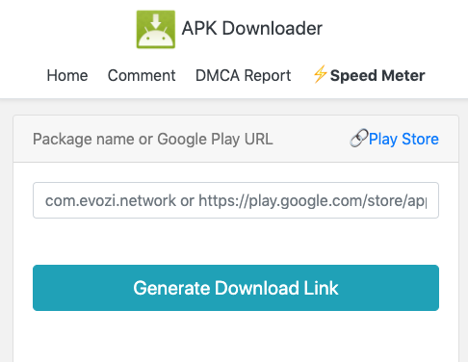468x362 pixels.
Task: Go to the Comment section
Action: (142, 76)
